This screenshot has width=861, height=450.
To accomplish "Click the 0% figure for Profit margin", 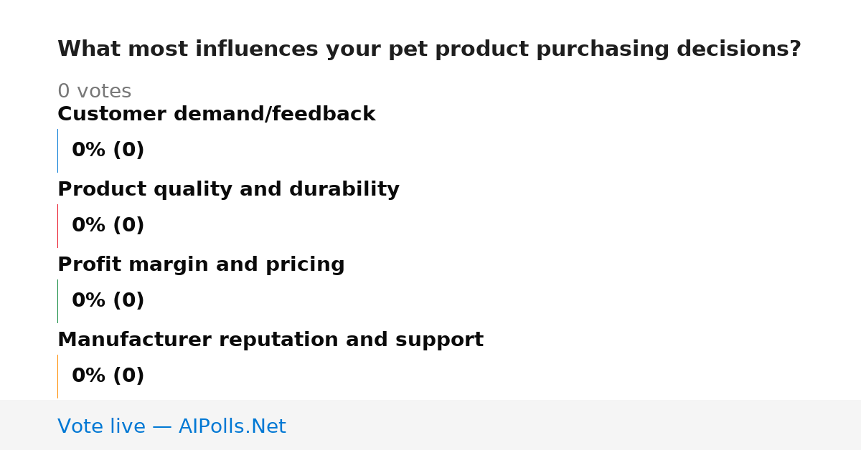I will (x=89, y=300).
